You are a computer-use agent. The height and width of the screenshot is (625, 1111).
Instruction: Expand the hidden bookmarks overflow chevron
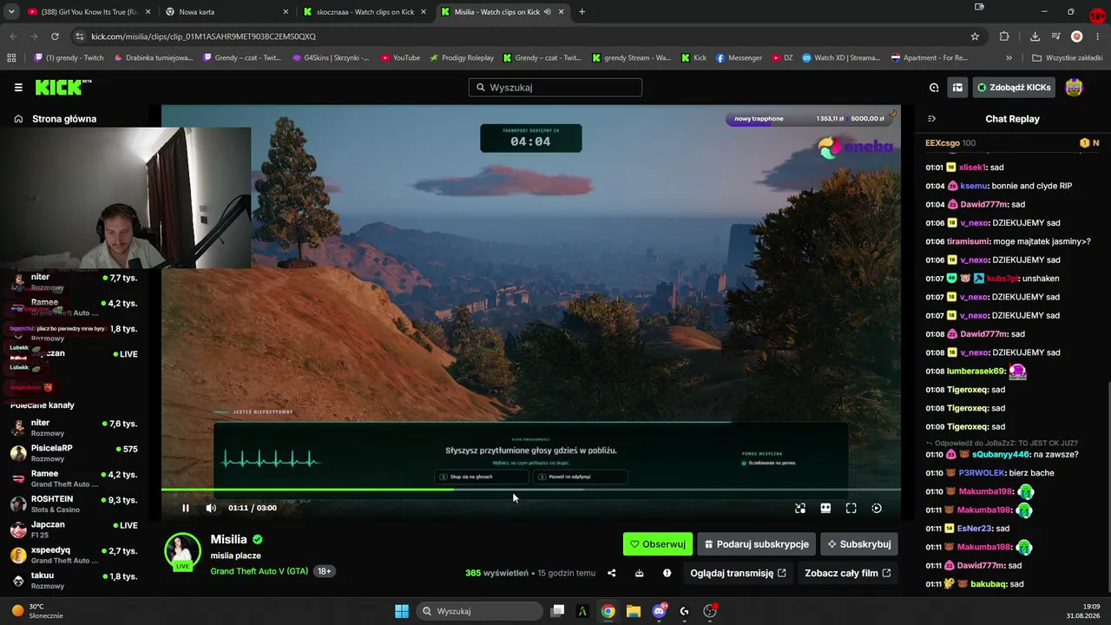(x=1009, y=58)
